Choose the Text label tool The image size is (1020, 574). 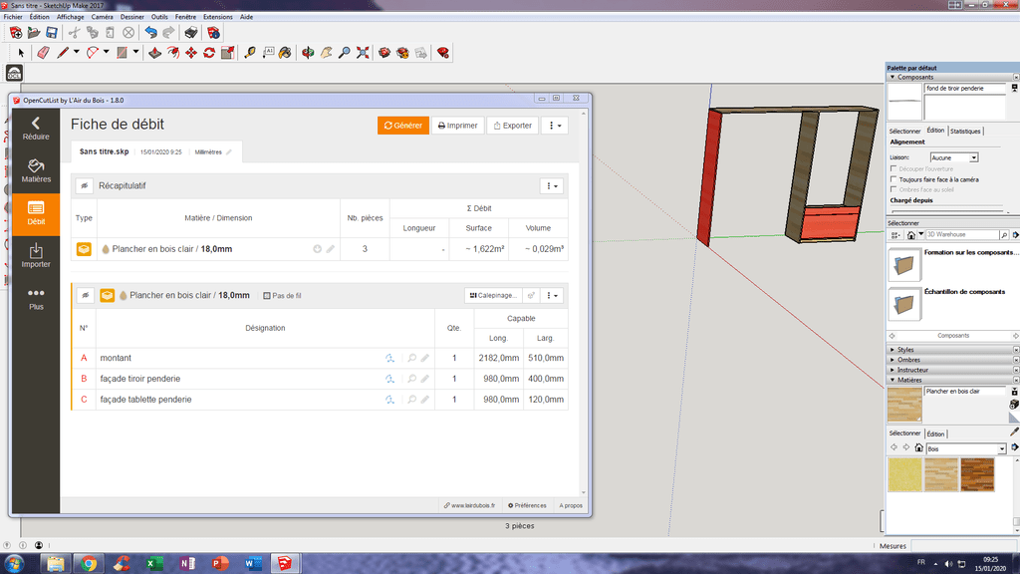[268, 53]
